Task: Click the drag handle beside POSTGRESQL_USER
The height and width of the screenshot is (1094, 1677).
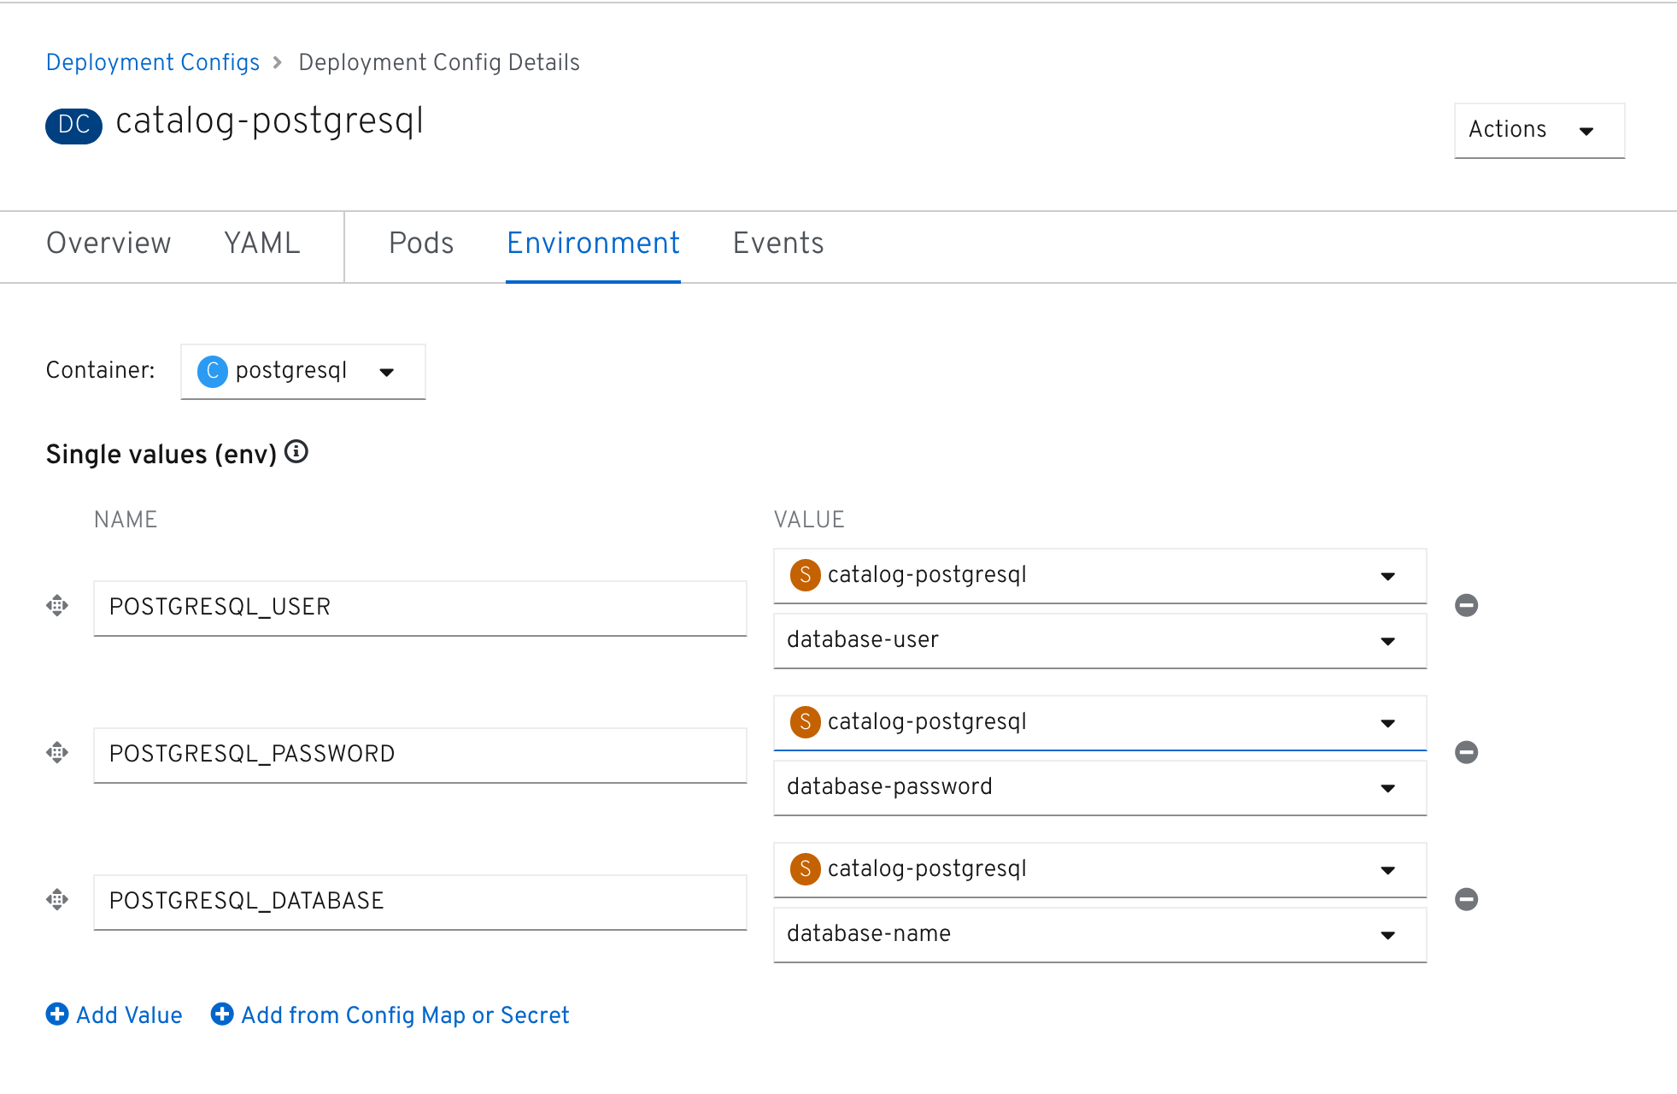Action: 57,606
